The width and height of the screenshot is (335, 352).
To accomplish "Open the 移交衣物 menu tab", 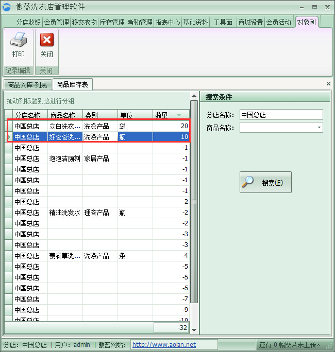I will point(85,22).
